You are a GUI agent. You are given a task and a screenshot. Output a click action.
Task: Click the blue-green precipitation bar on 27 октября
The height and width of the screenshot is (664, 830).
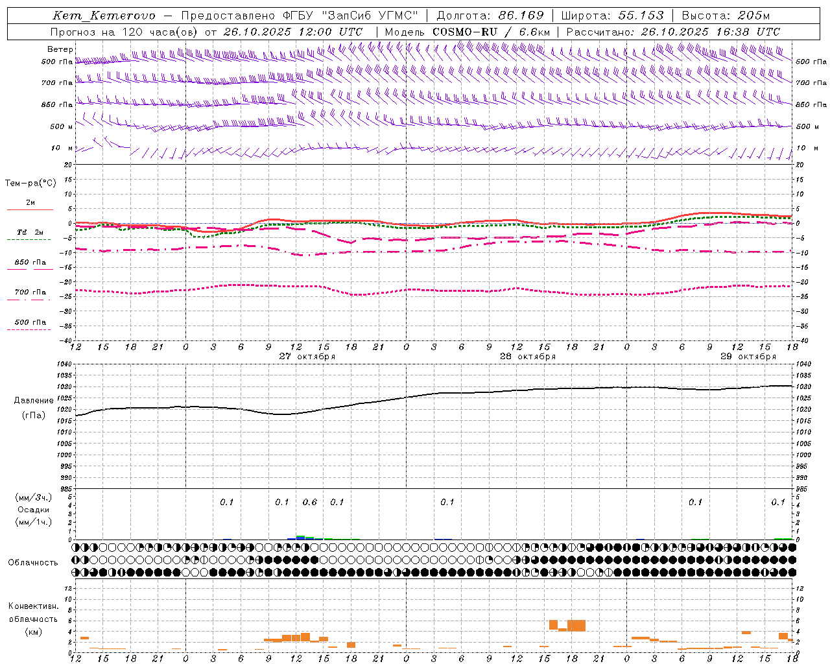click(x=301, y=537)
